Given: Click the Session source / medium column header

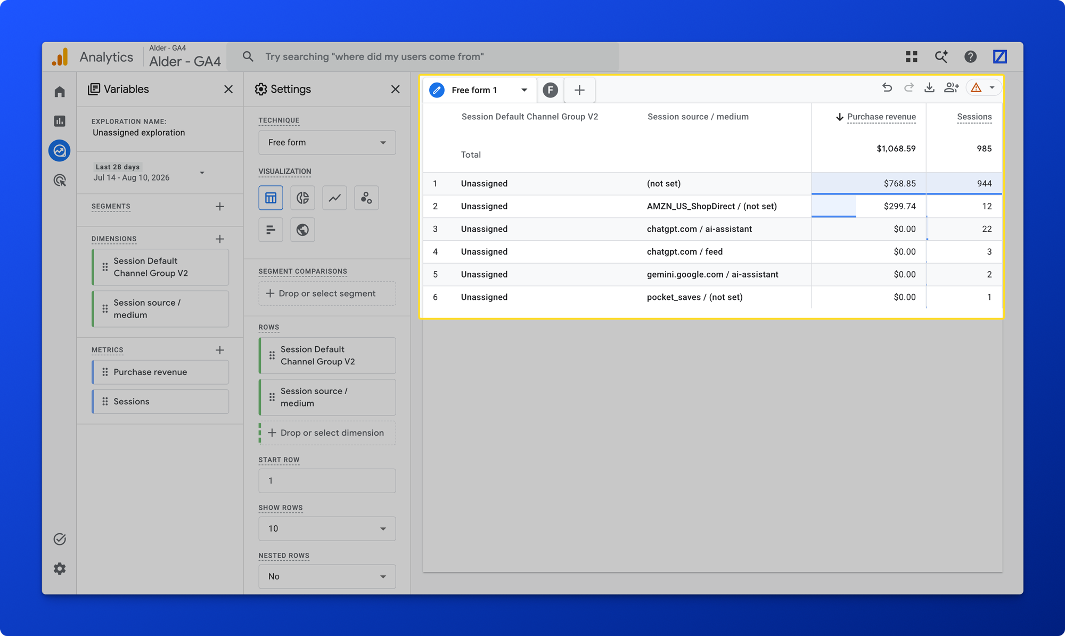Looking at the screenshot, I should [x=698, y=117].
